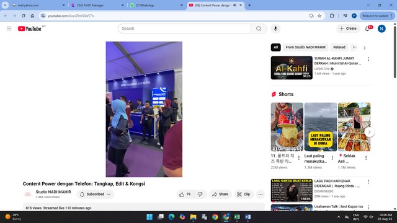Open Studio NADI MAHIR channel link
The width and height of the screenshot is (397, 223).
click(53, 192)
